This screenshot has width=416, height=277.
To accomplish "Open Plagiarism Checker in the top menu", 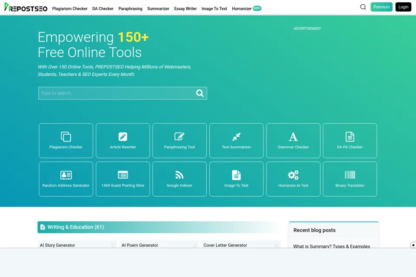I will tap(70, 9).
